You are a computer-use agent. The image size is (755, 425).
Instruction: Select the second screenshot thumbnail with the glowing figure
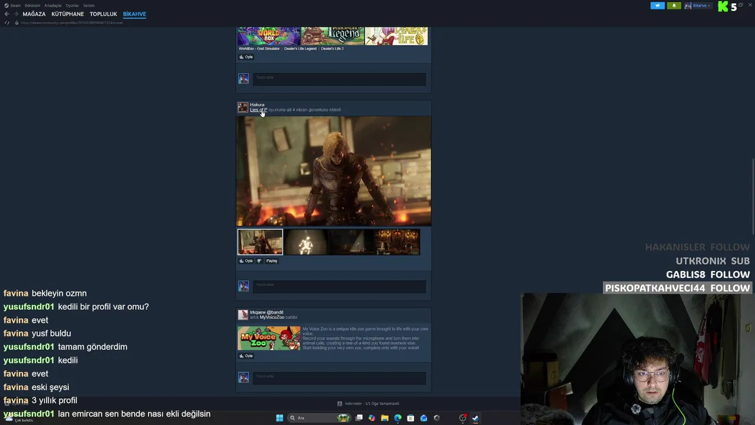pos(306,242)
